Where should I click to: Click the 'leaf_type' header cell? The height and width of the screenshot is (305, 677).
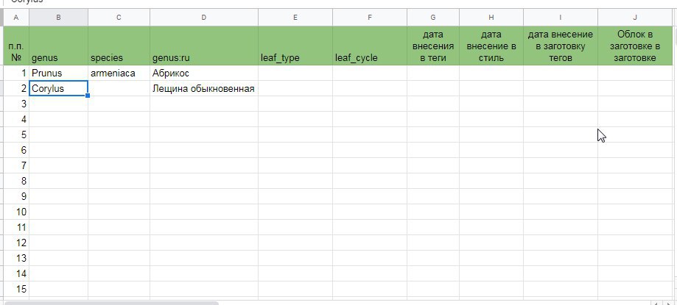click(295, 46)
